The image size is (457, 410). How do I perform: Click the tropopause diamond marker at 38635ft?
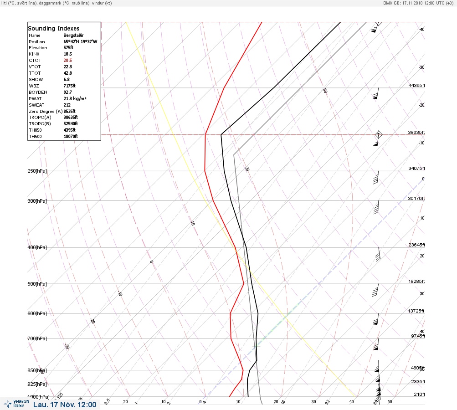pyautogui.click(x=378, y=135)
